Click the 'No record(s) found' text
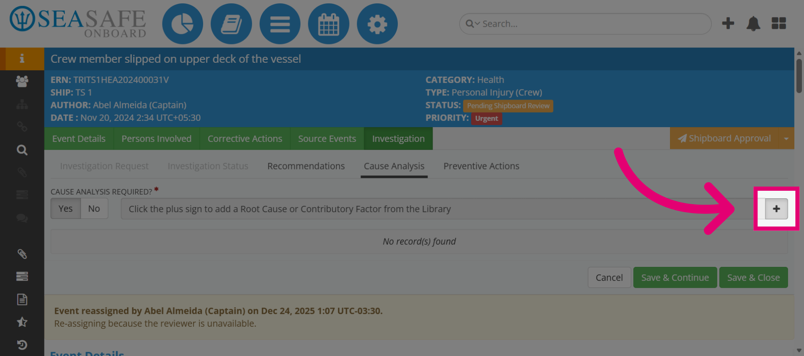The image size is (804, 356). [419, 241]
